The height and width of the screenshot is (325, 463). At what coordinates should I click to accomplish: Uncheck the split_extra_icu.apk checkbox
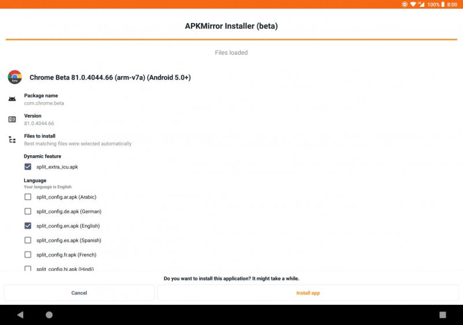[28, 167]
